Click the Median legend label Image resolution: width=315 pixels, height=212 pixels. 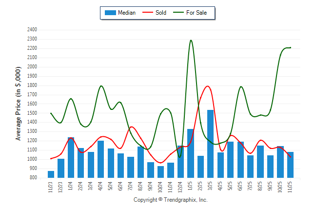click(x=127, y=13)
